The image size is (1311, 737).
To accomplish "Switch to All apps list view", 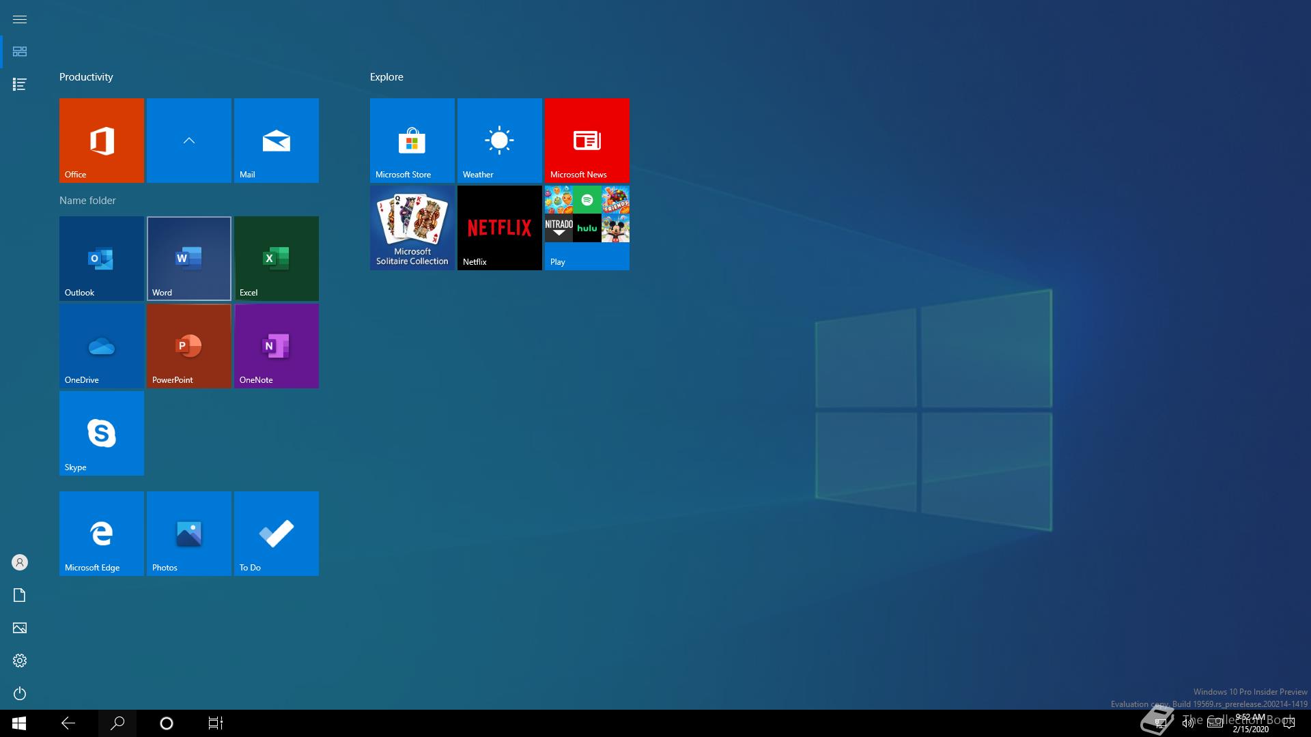I will [20, 85].
